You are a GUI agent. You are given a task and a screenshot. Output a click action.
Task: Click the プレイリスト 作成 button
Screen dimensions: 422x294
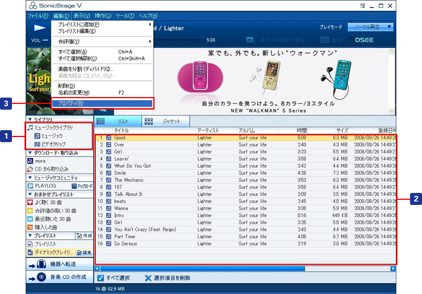[84, 235]
